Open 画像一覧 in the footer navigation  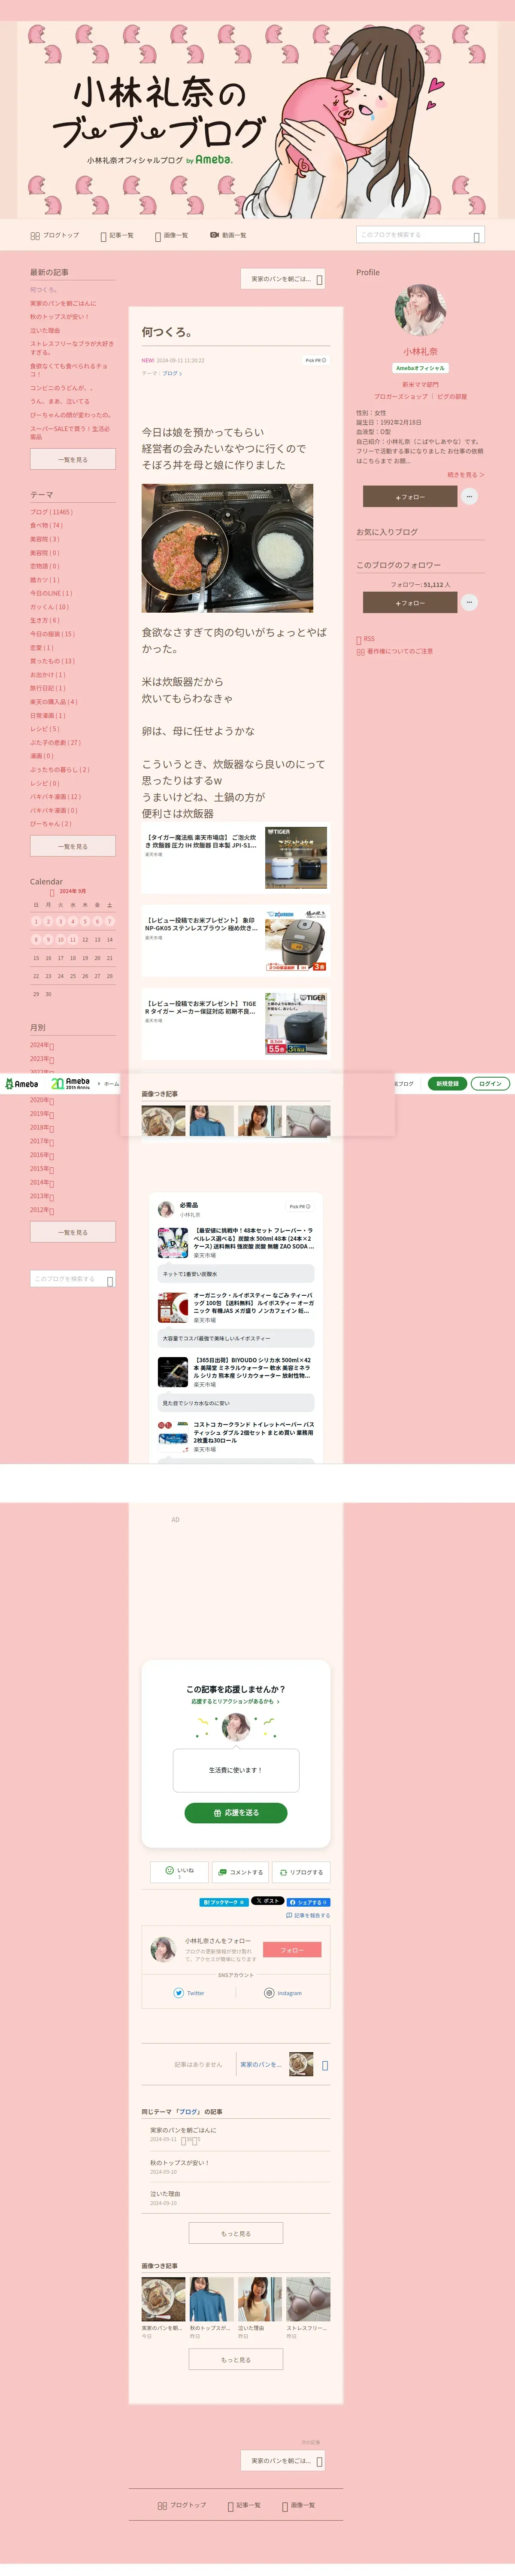pos(299,2505)
